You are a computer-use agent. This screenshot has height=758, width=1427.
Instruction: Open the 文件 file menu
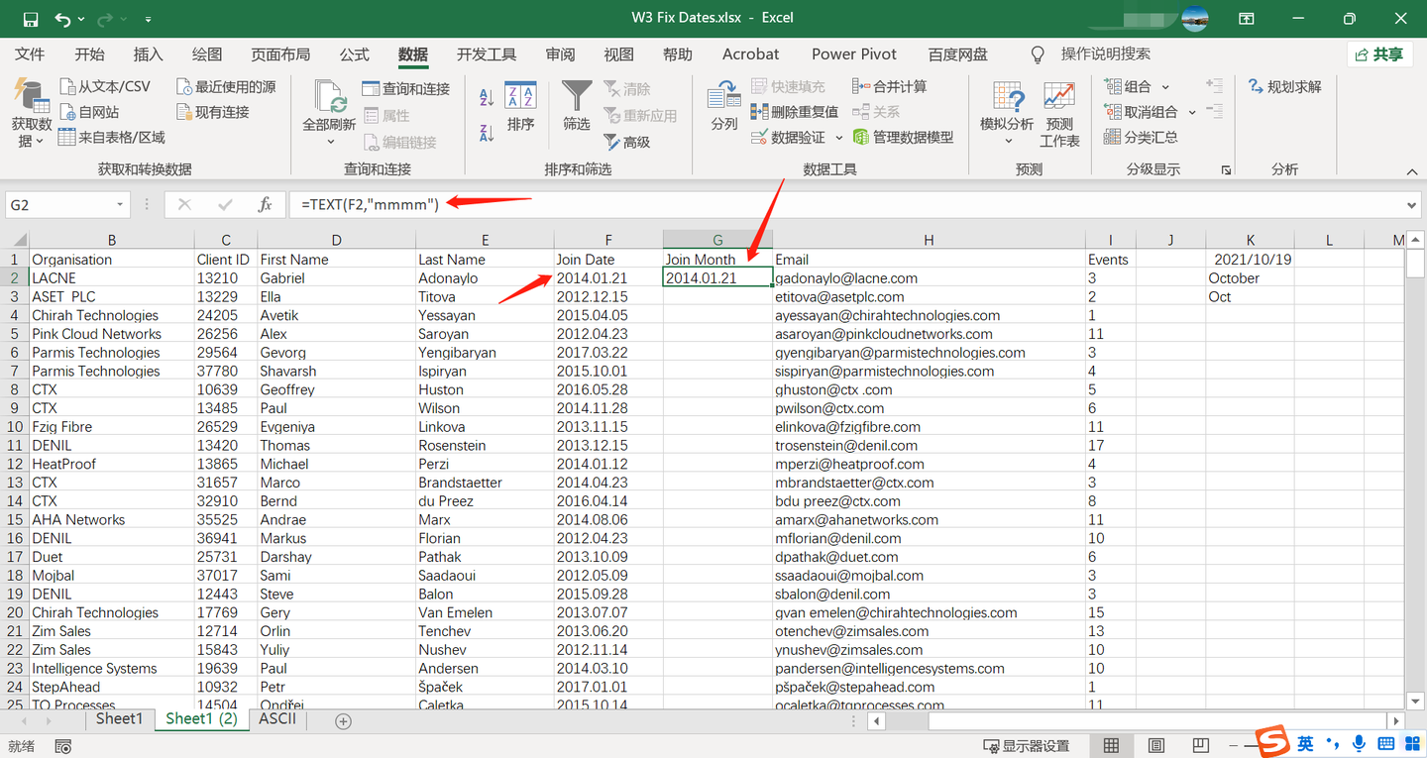tap(31, 54)
